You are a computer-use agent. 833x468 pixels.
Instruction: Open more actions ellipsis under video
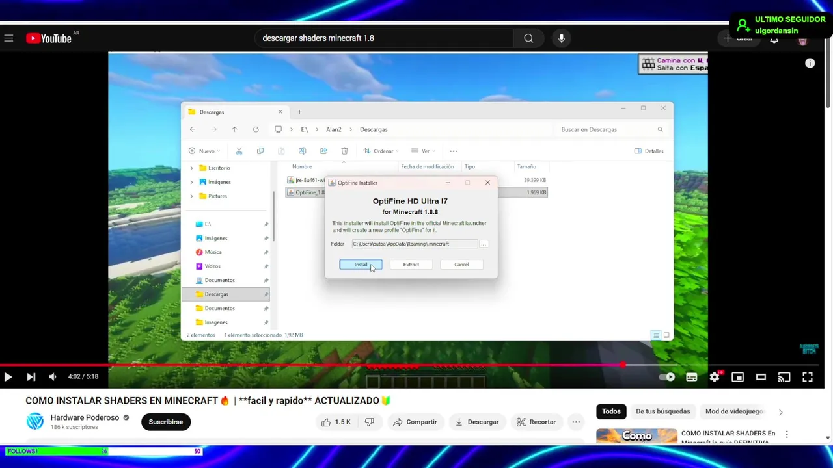pos(576,422)
